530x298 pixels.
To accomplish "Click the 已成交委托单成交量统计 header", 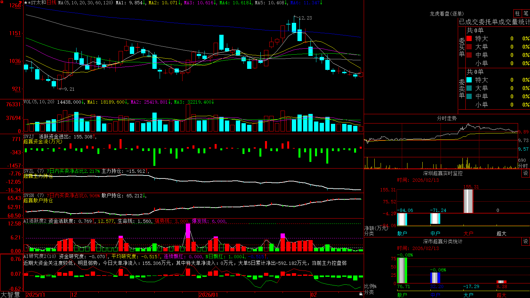I will 494,22.
